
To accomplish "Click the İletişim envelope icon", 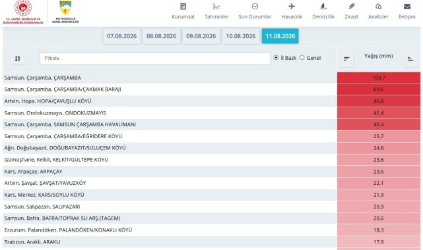I will pos(407,7).
